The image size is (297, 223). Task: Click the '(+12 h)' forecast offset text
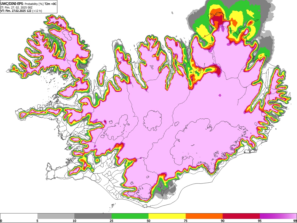[37, 11]
